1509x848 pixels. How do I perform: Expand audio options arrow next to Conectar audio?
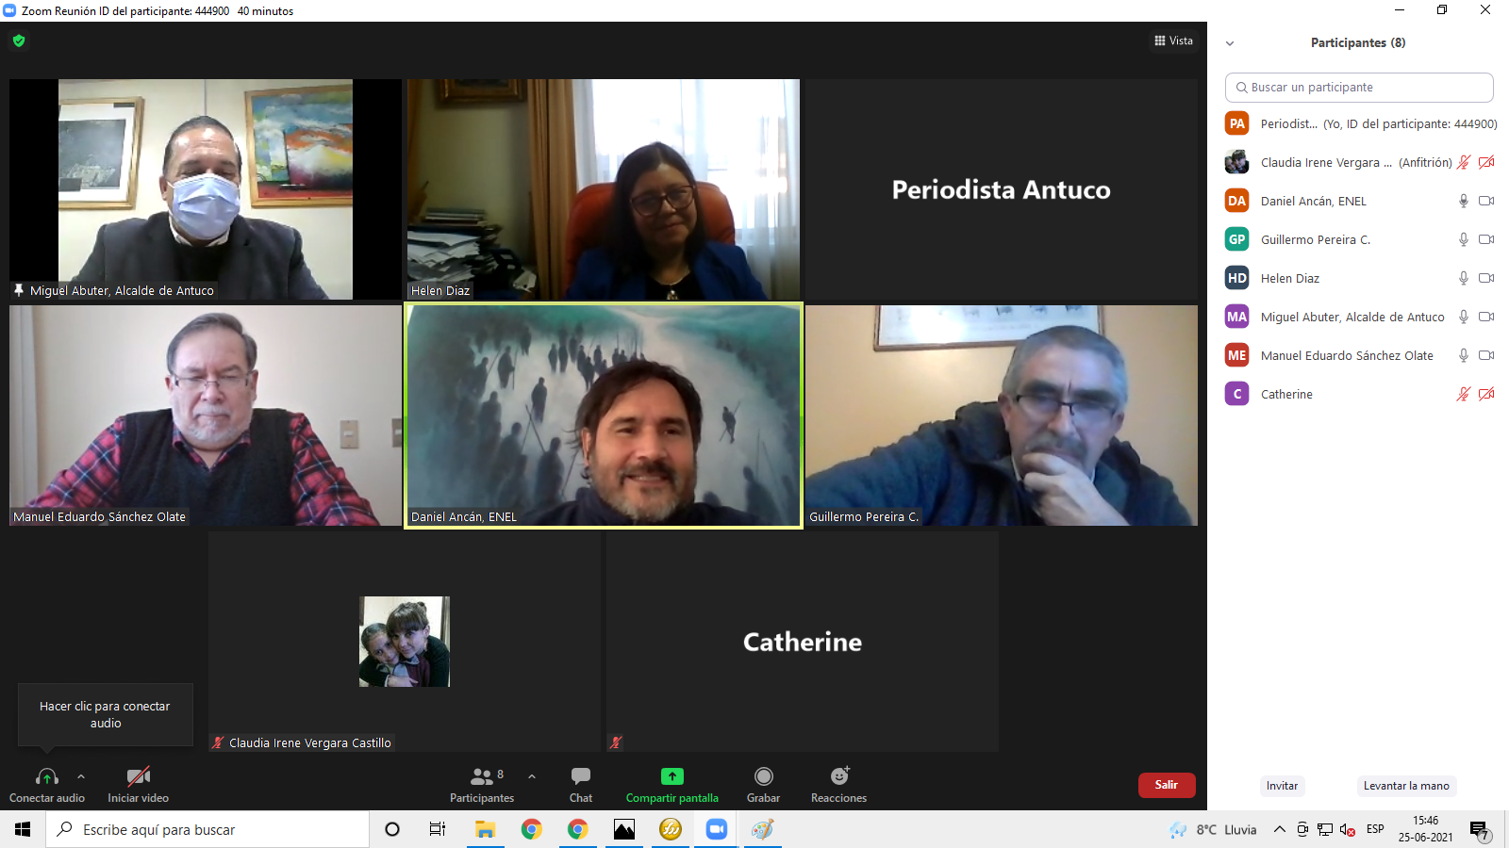point(81,776)
